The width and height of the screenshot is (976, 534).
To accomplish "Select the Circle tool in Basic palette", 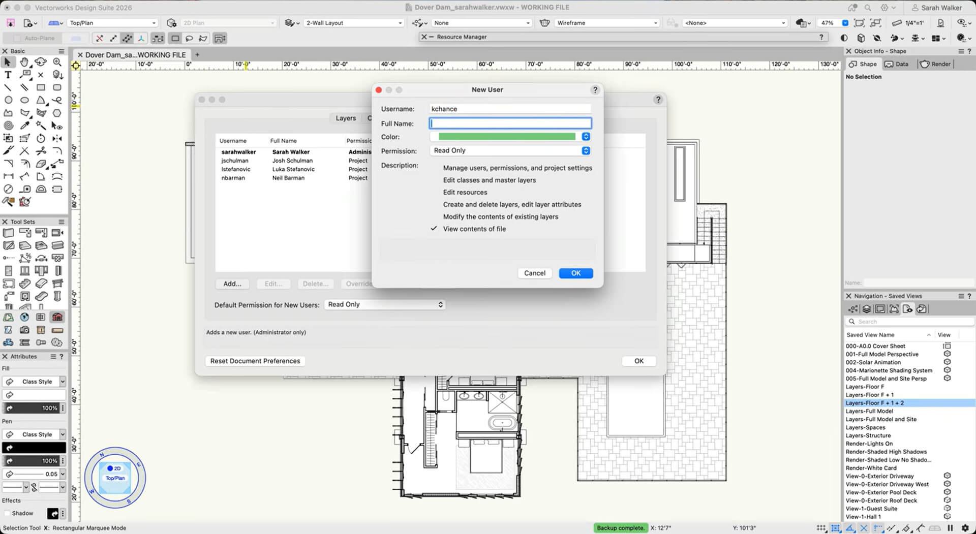I will tap(8, 100).
